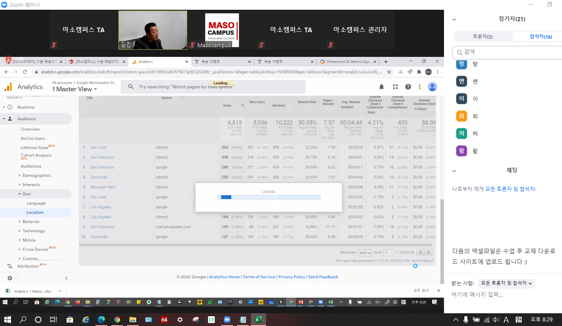Open the Show rows dropdown
The height and width of the screenshot is (326, 562).
(x=365, y=253)
